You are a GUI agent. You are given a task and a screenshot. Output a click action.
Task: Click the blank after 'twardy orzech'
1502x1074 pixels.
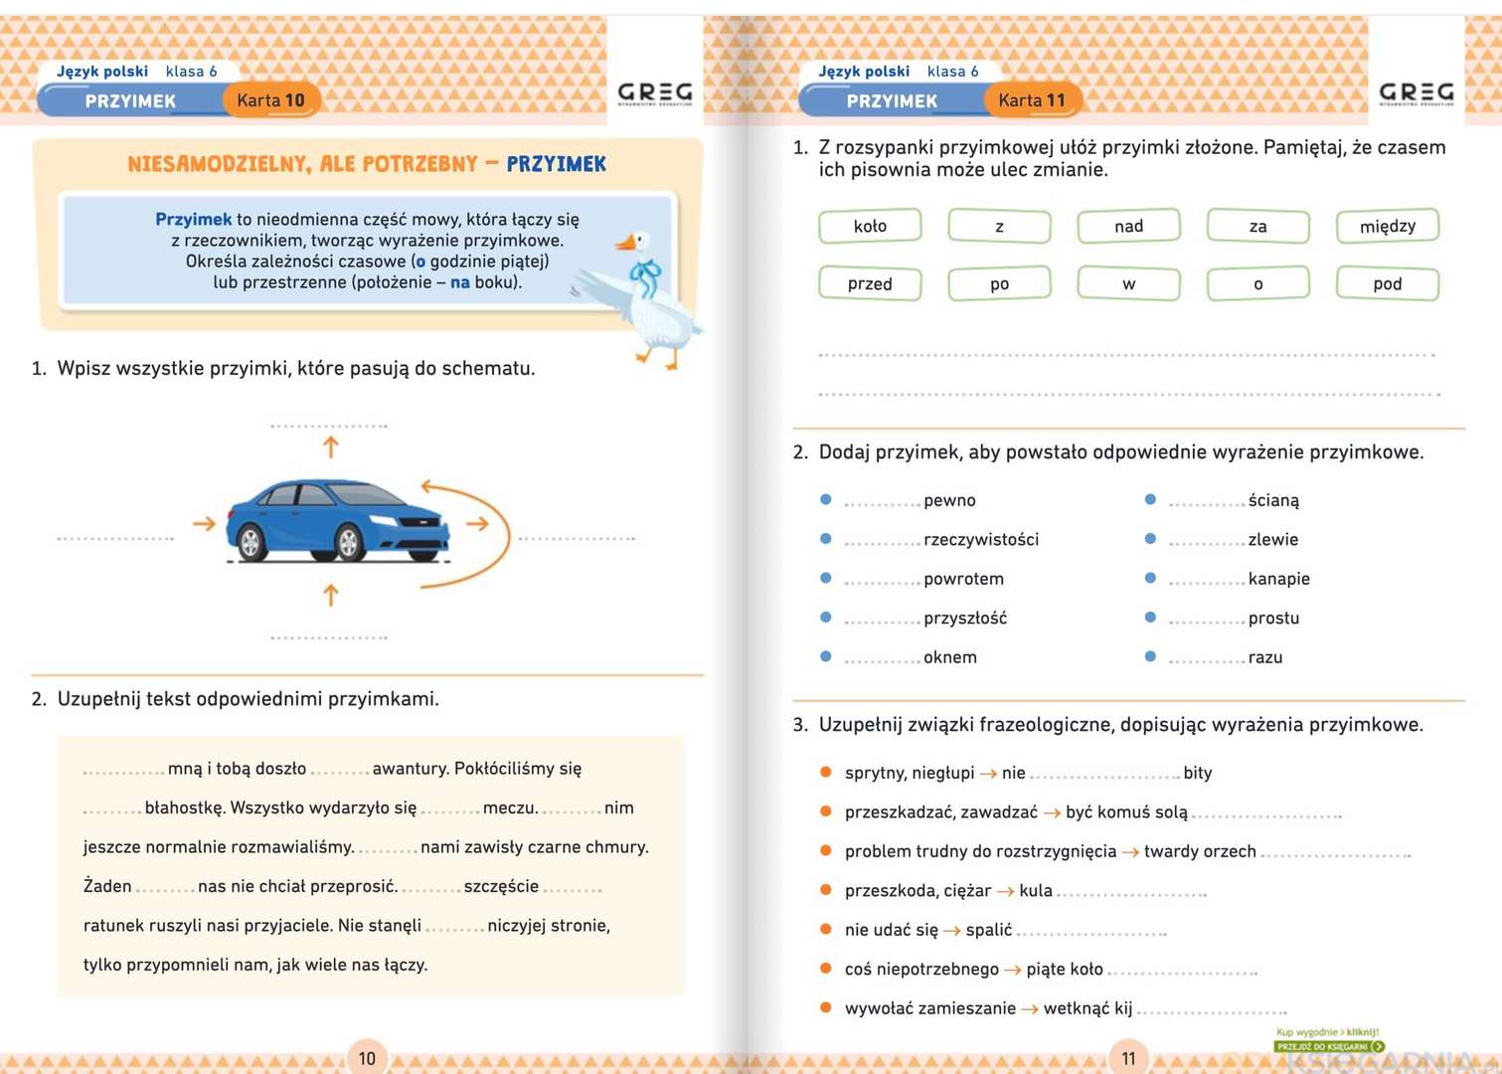coord(1336,853)
